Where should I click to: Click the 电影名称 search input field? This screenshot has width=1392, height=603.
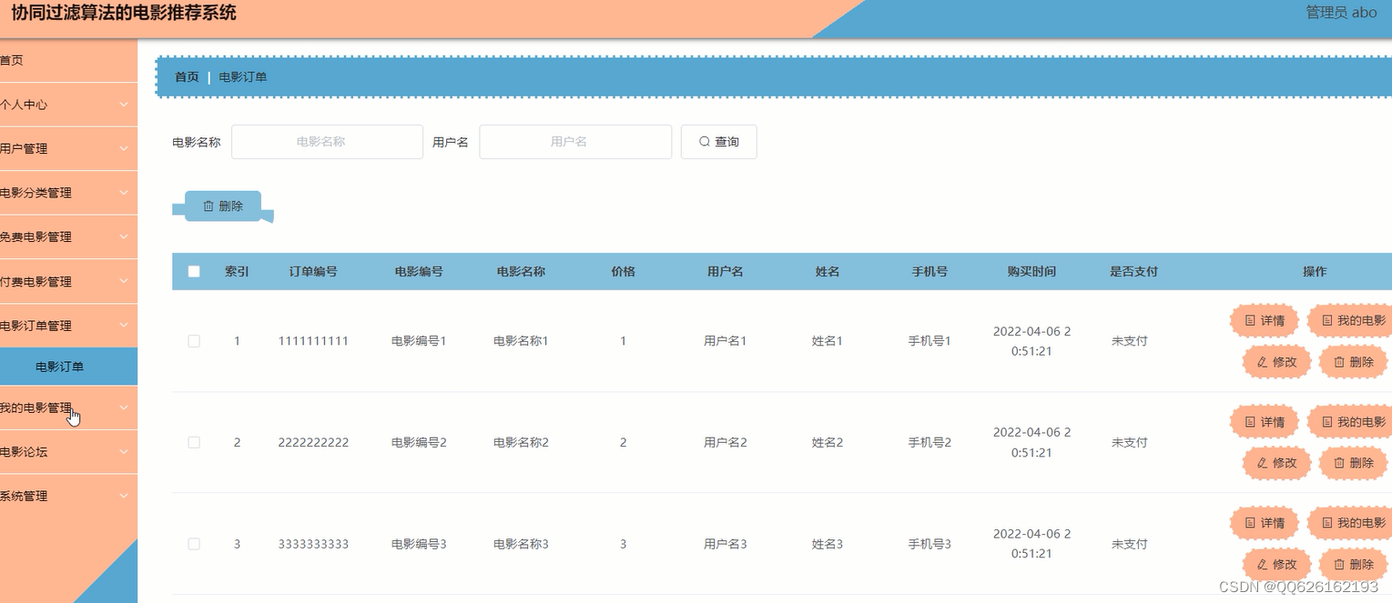tap(326, 141)
